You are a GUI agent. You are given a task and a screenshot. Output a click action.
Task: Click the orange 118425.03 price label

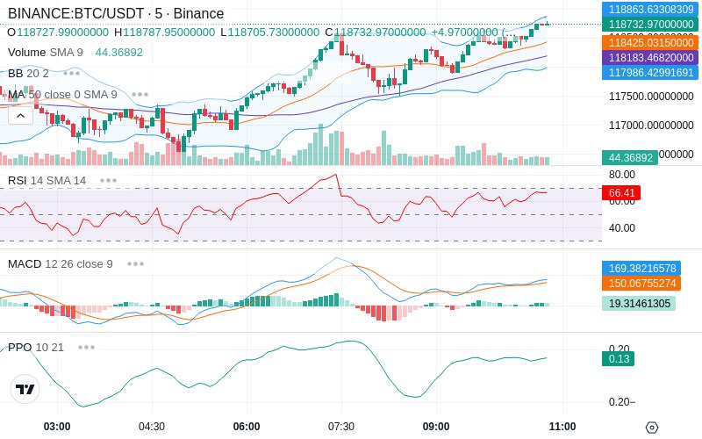point(650,42)
